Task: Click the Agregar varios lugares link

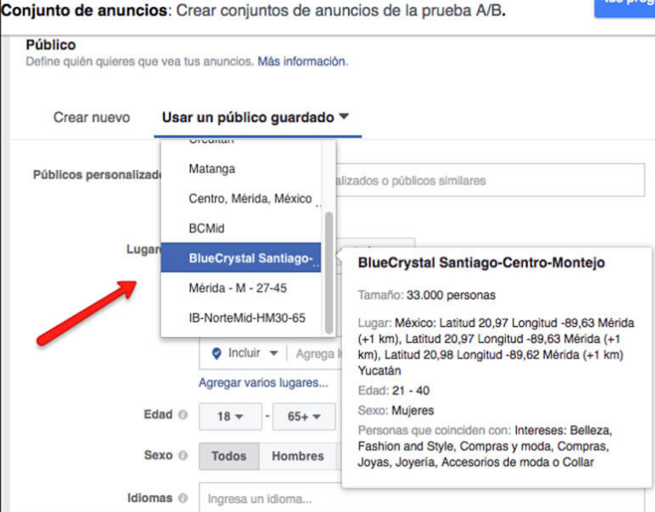Action: (263, 383)
